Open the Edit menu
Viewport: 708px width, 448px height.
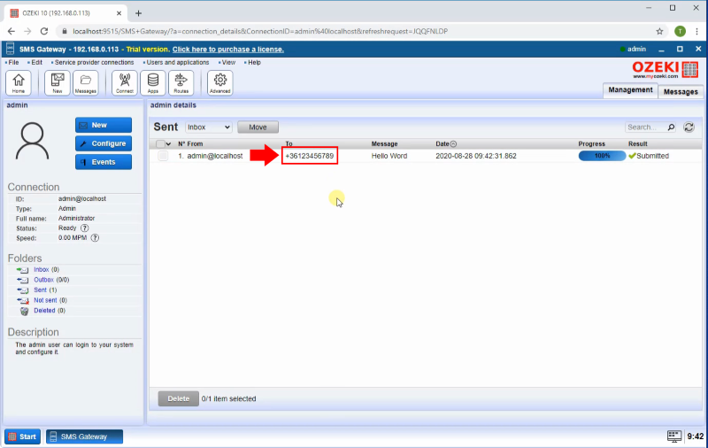pyautogui.click(x=36, y=62)
